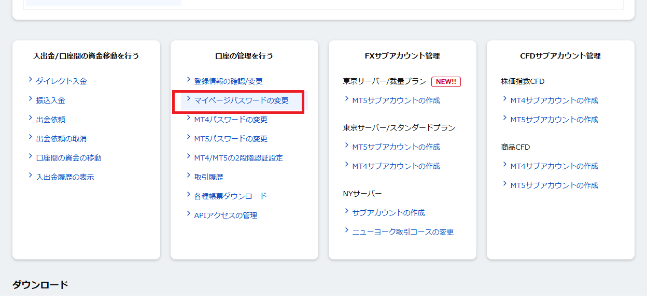Open the 振込入金 link

(50, 100)
